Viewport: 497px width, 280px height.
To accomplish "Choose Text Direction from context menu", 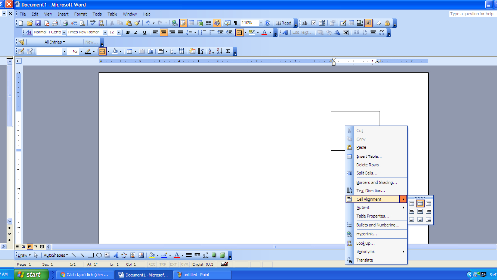I will [376, 191].
